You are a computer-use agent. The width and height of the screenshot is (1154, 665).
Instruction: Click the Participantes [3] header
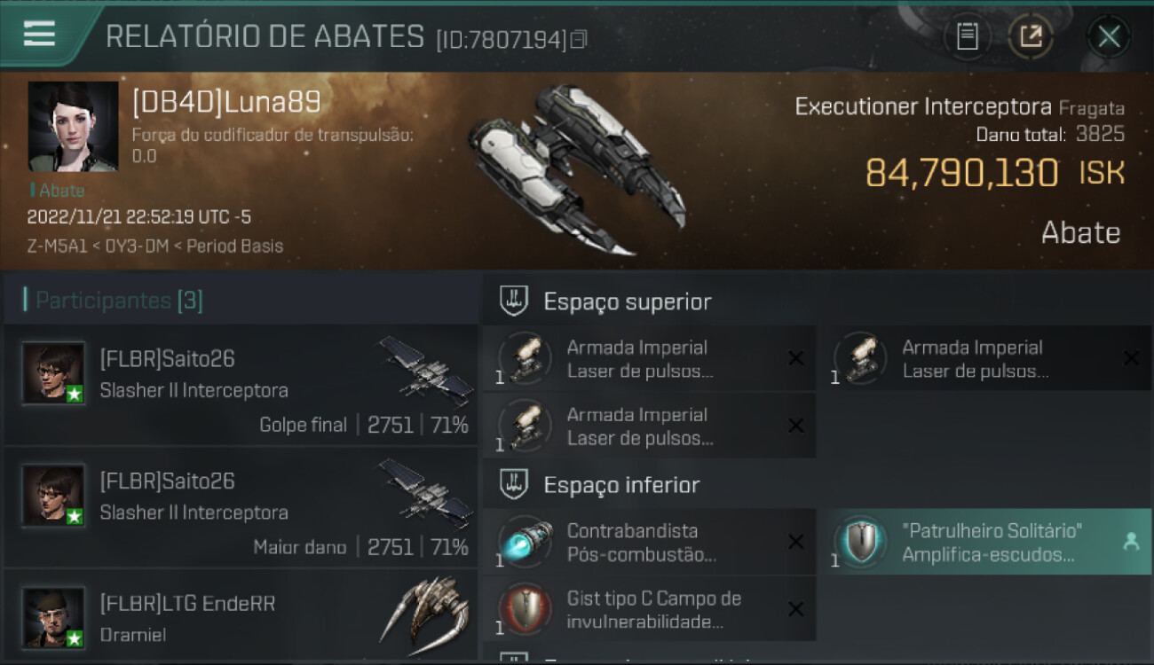(x=119, y=301)
